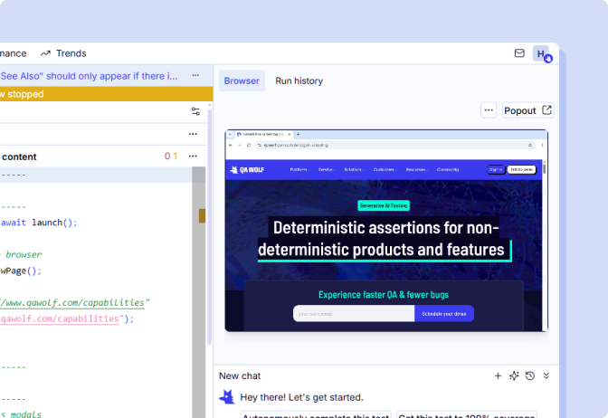Click the wolf avatar in chat

[x=227, y=397]
